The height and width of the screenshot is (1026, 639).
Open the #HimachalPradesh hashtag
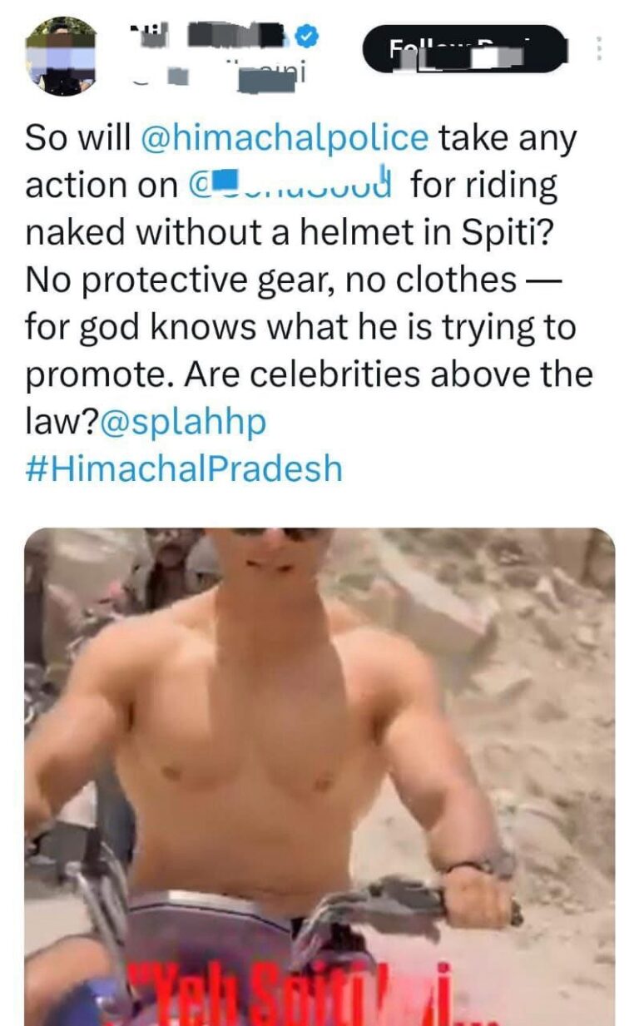click(184, 468)
